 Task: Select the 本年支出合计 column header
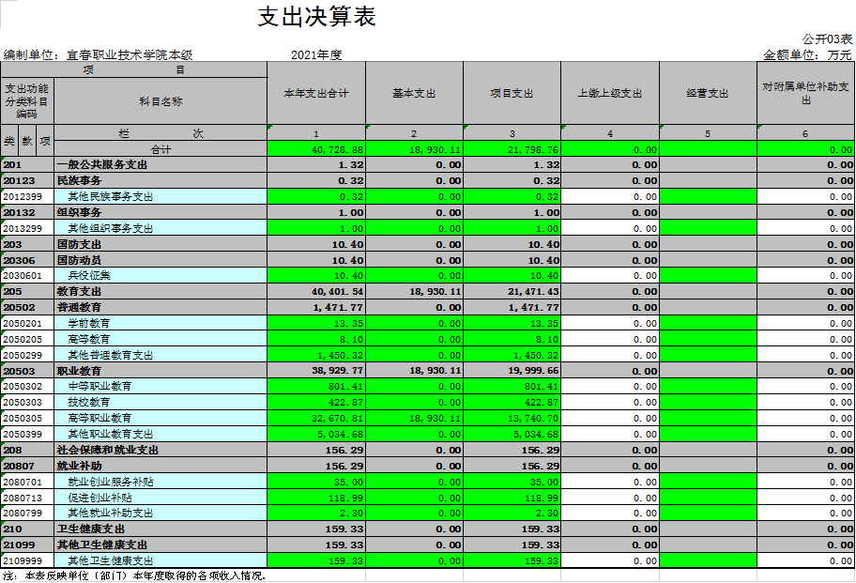(x=316, y=94)
